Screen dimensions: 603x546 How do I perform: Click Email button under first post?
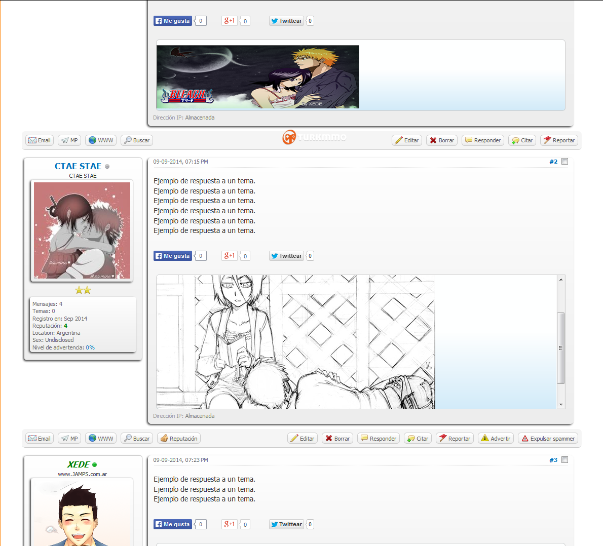pos(40,140)
